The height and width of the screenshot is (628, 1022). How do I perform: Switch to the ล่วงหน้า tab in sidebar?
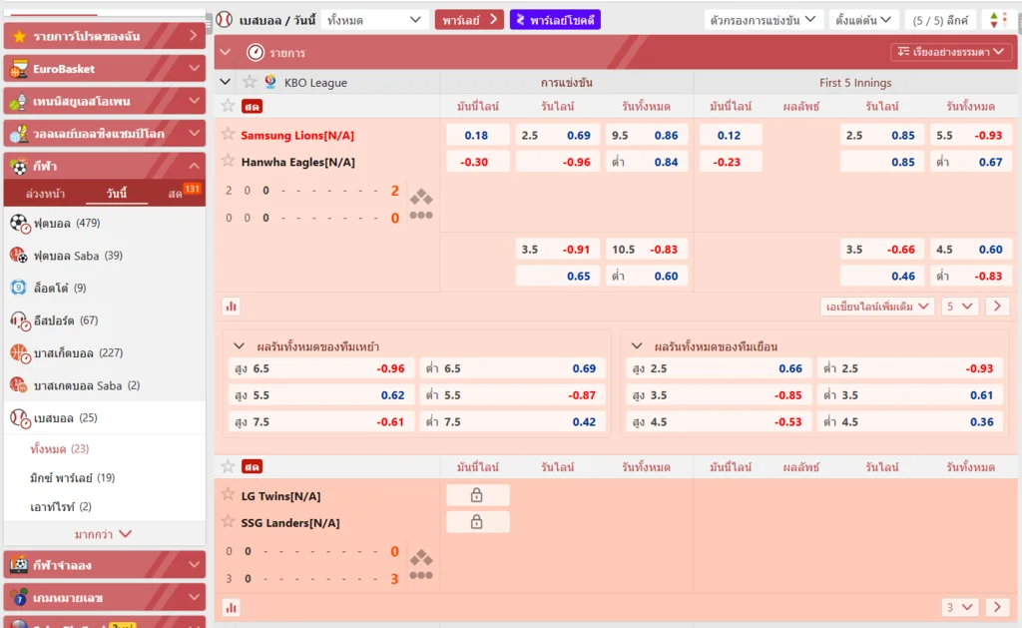click(47, 194)
